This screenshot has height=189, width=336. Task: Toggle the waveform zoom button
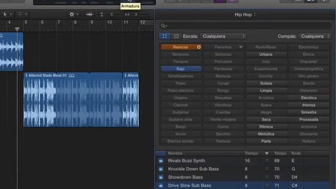tap(89, 15)
